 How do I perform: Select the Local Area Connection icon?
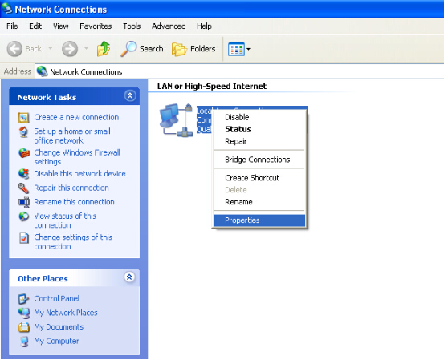(x=176, y=120)
